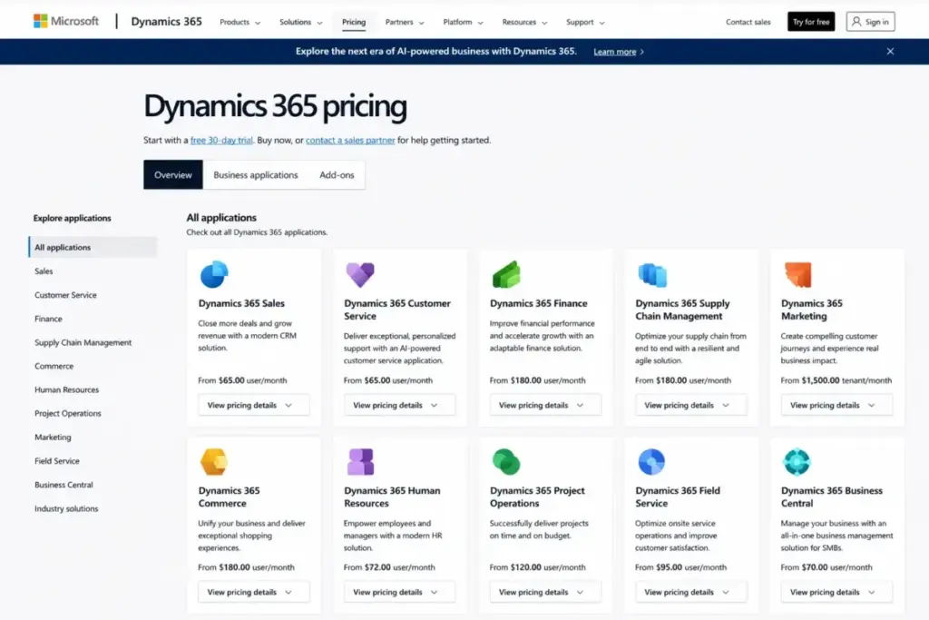Select Industry solutions in sidebar
This screenshot has height=620, width=929.
[x=66, y=508]
